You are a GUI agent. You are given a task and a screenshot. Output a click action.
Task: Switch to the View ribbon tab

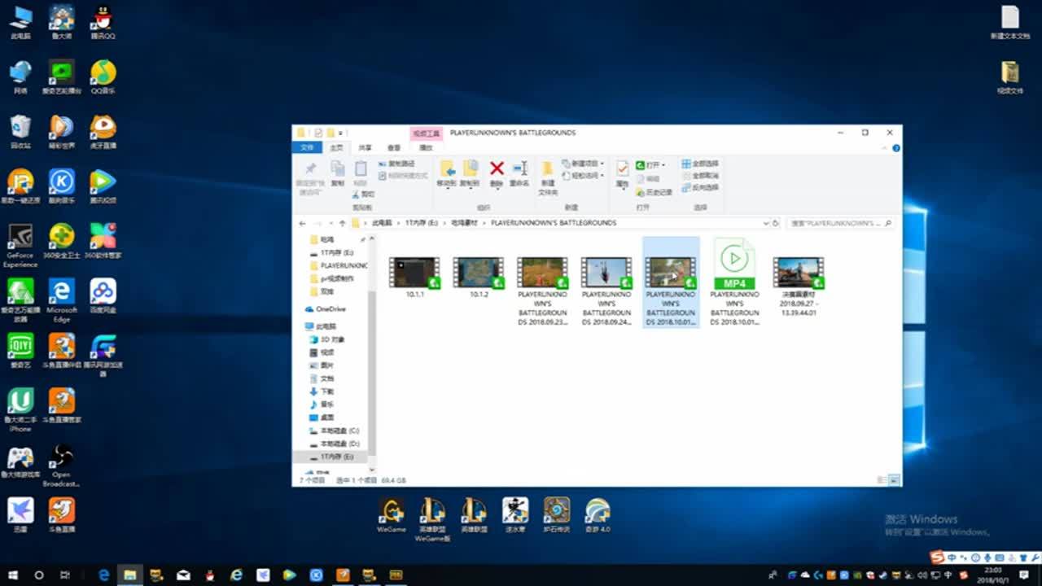click(x=394, y=147)
